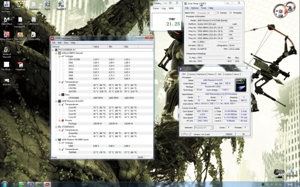Screen dimensions: 300x187
Task: Switch to the SPD tab in CPU-Z
Action: coord(219,74)
